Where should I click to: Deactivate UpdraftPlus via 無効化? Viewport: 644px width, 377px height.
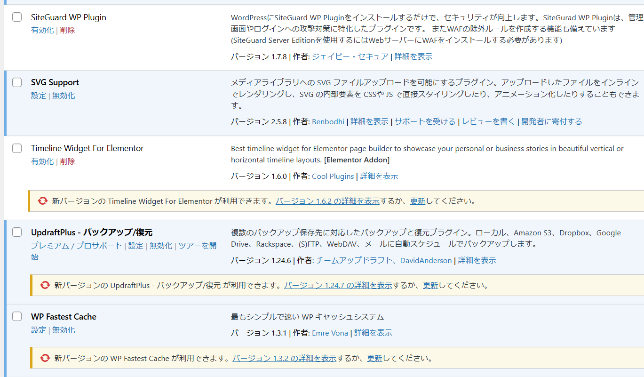(x=161, y=246)
